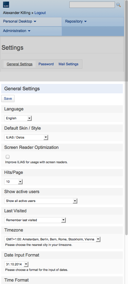The image size is (128, 284).
Task: Click inside the search input field
Action: [x=92, y=5]
